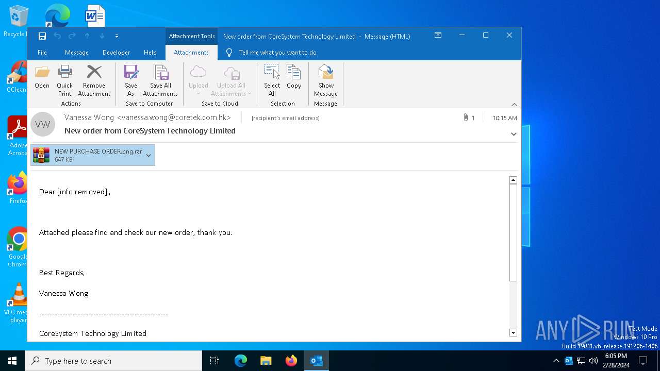The width and height of the screenshot is (660, 371).
Task: Click the email subject line text
Action: point(150,131)
